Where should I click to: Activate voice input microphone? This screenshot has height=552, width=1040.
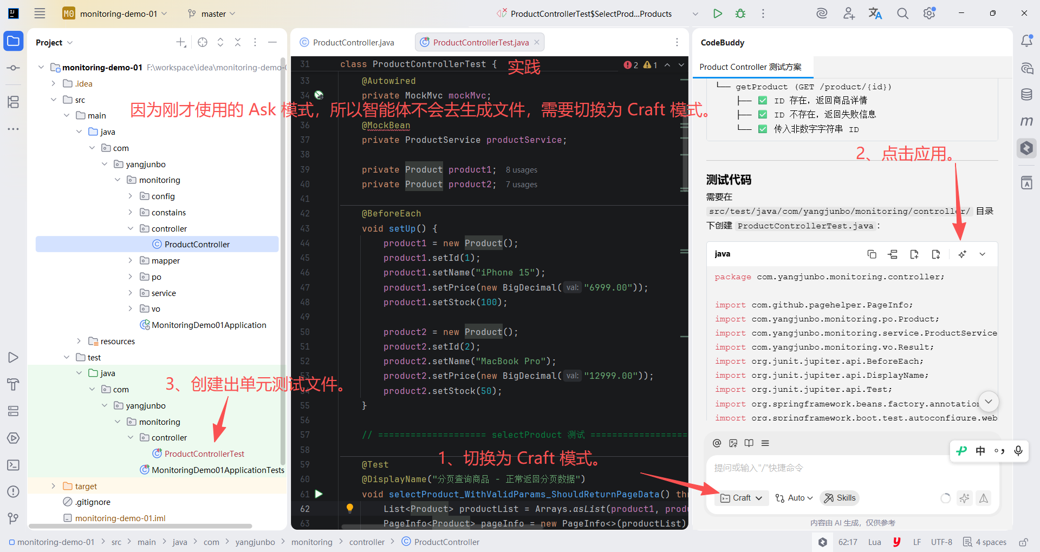1018,451
